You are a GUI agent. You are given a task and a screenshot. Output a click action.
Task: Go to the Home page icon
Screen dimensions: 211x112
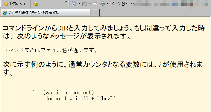click(74, 4)
